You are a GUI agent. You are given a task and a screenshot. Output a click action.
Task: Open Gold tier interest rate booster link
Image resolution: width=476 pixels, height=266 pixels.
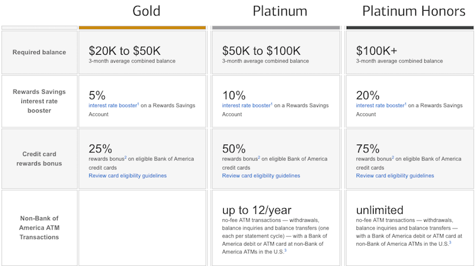point(114,105)
